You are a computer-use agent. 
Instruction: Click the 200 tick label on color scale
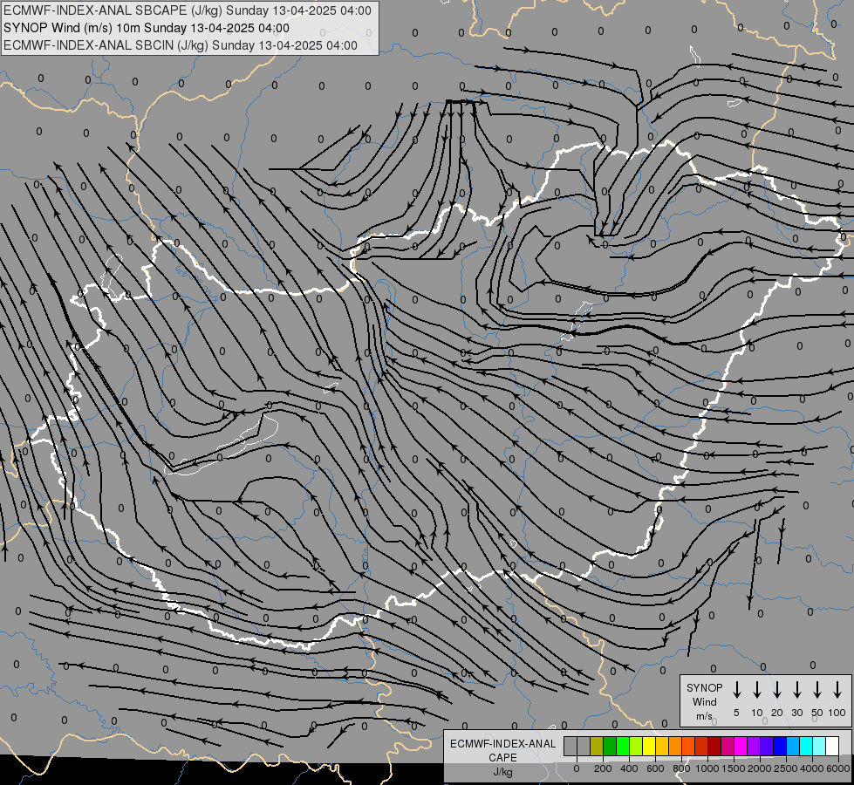(603, 768)
